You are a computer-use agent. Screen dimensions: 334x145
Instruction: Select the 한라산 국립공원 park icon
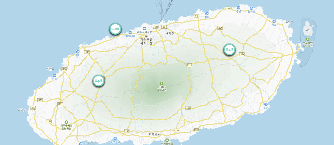(x=162, y=83)
